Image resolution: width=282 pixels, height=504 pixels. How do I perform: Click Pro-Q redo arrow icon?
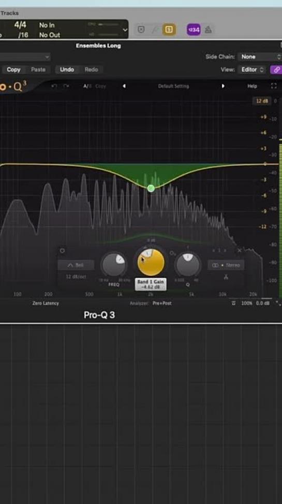[66, 86]
